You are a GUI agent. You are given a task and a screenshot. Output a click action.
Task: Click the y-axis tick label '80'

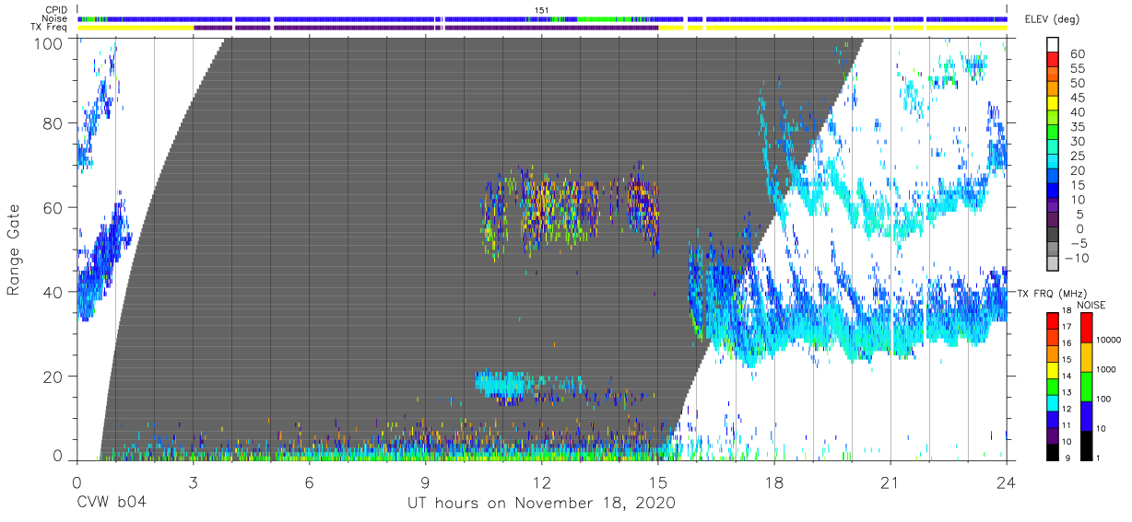click(x=53, y=123)
